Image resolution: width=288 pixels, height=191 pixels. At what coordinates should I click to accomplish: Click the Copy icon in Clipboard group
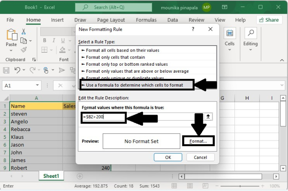pyautogui.click(x=23, y=41)
